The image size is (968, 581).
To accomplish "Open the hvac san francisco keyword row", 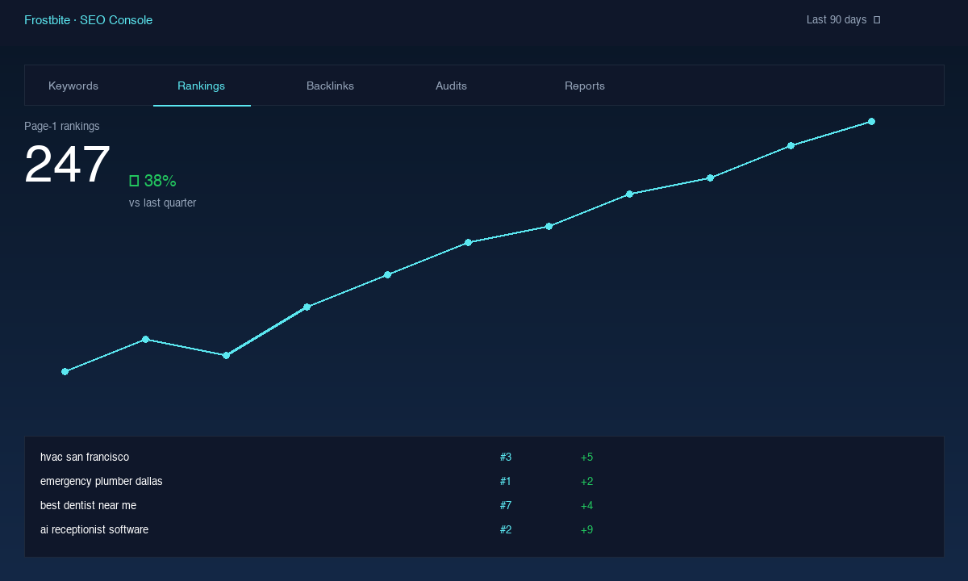I will click(484, 457).
